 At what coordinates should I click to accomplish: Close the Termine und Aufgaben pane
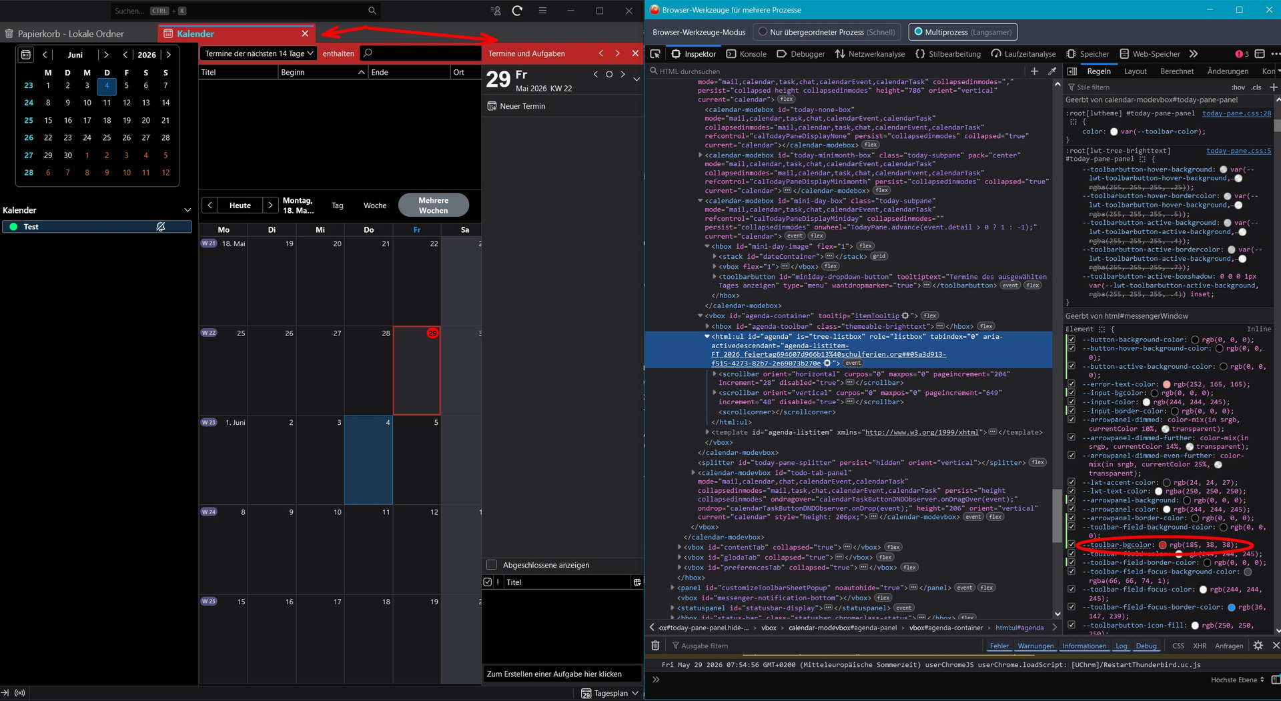pyautogui.click(x=635, y=53)
